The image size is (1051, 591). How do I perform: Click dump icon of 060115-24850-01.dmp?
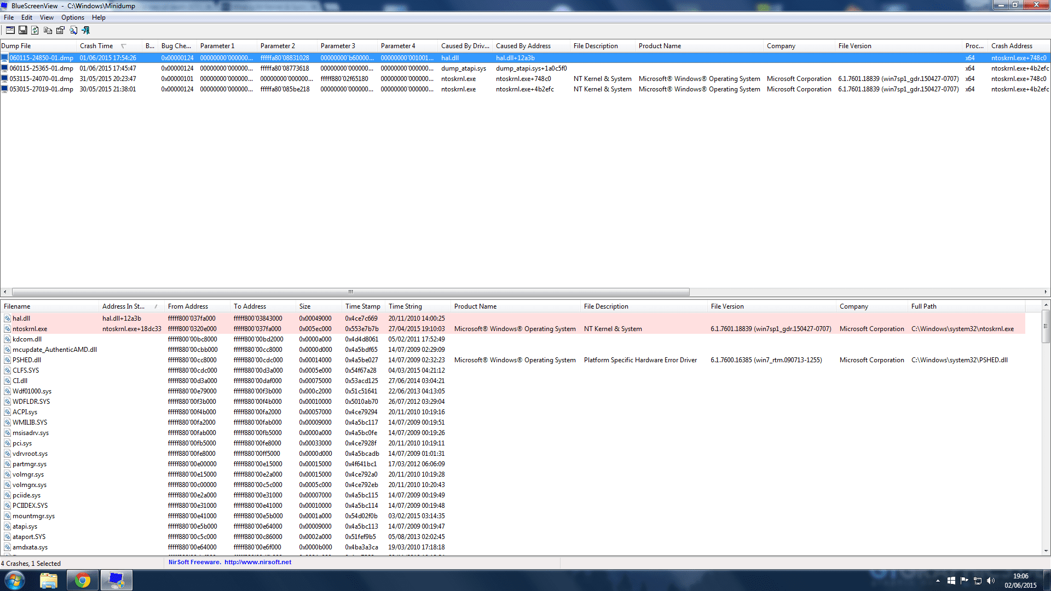[x=5, y=57]
